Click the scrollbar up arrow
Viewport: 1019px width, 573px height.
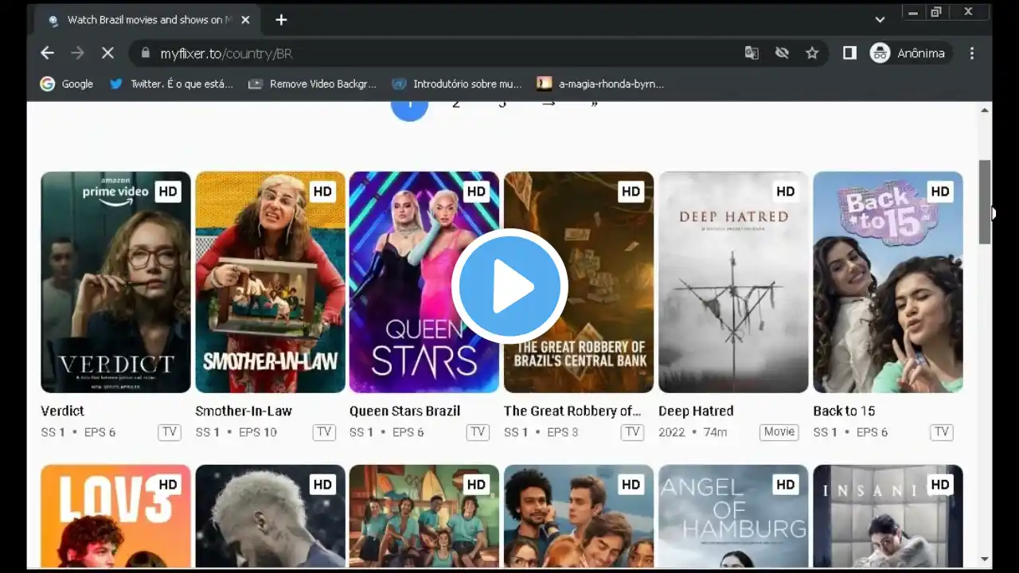pyautogui.click(x=985, y=110)
